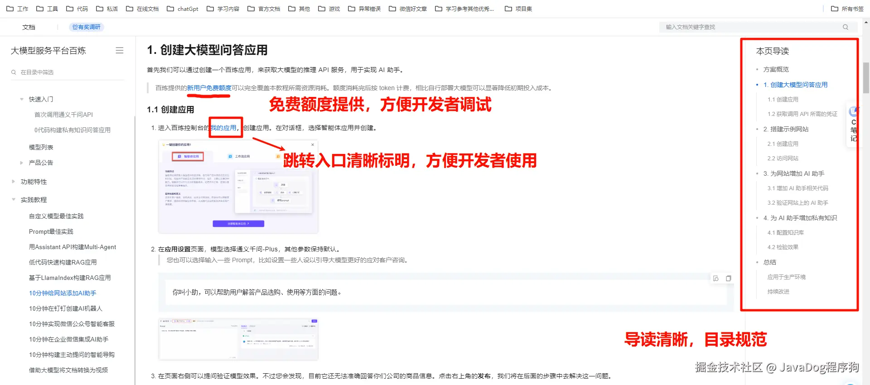Open the 所有书签 folder
This screenshot has height=385, width=870.
point(847,9)
